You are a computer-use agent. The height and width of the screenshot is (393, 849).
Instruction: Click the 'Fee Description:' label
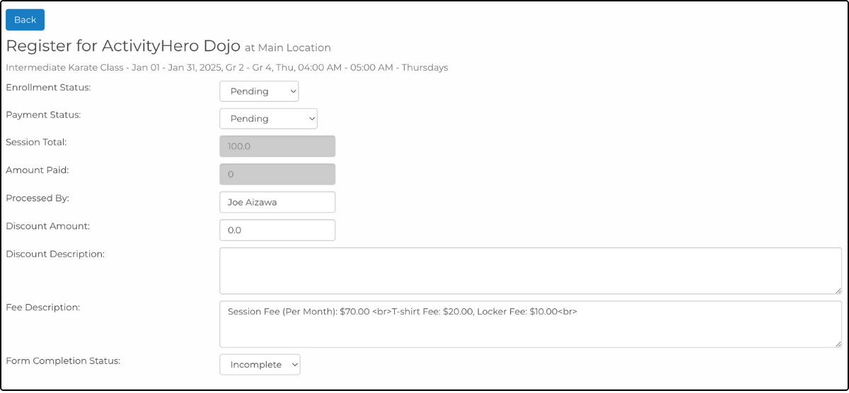point(42,307)
